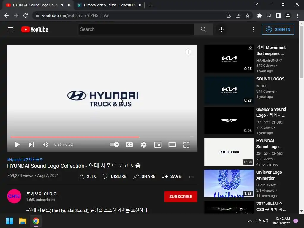Screen dimensions: 304x228
Task: Open the taskbar clock and date
Action: coord(281,221)
